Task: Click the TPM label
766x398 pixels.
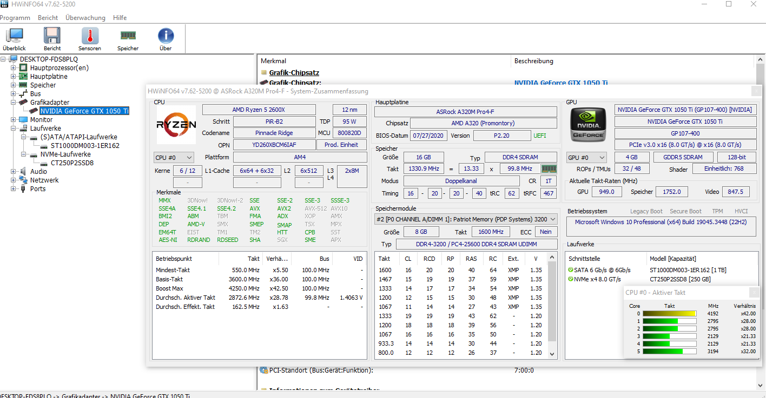Action: (717, 211)
